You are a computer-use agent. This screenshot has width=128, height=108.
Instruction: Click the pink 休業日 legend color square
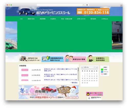pyautogui.click(x=102, y=74)
